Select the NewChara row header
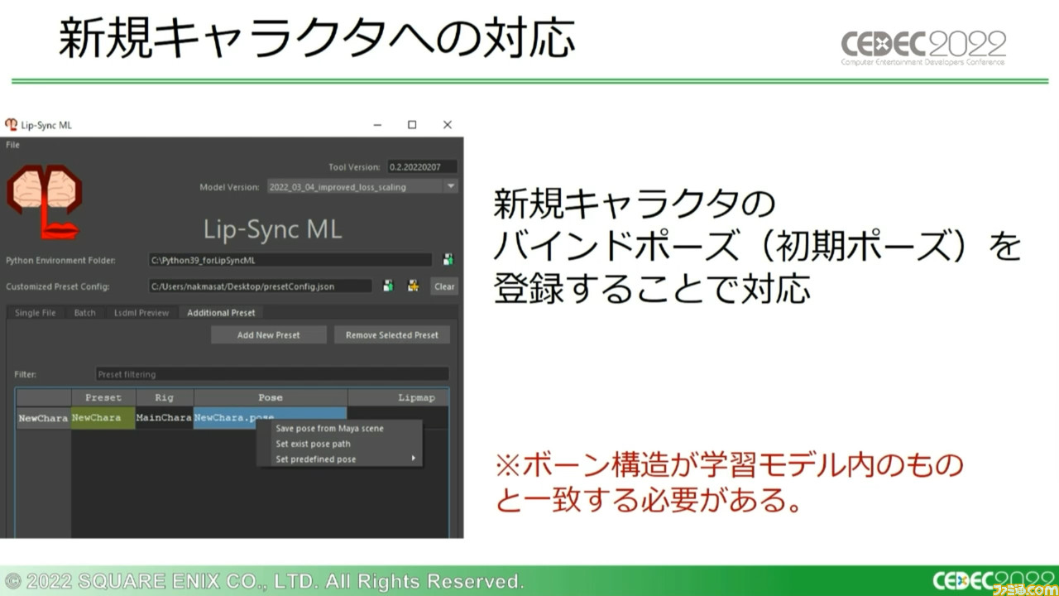 (43, 418)
